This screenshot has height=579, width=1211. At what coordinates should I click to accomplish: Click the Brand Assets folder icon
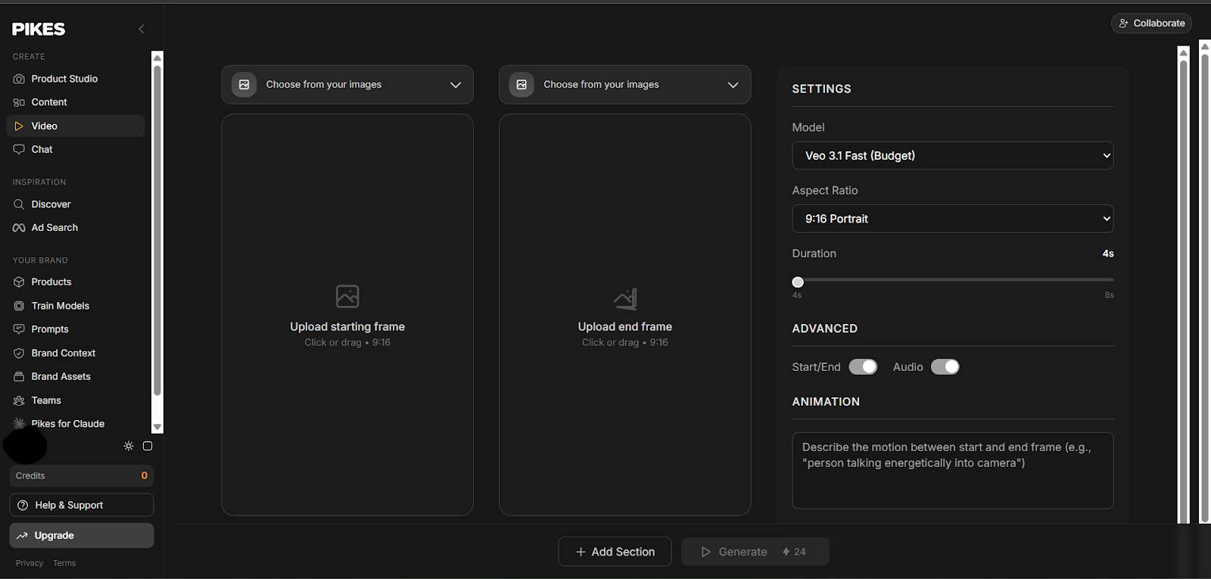point(19,376)
